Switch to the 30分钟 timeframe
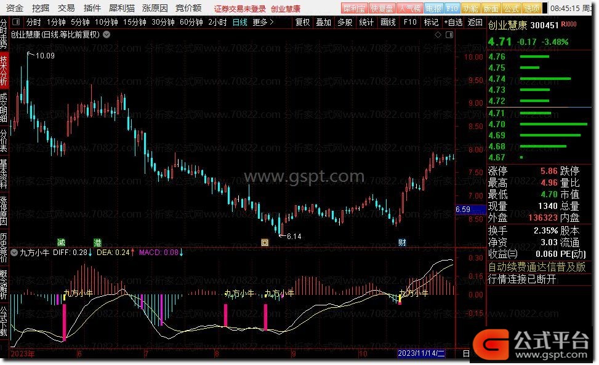This screenshot has height=365, width=599. tap(163, 22)
